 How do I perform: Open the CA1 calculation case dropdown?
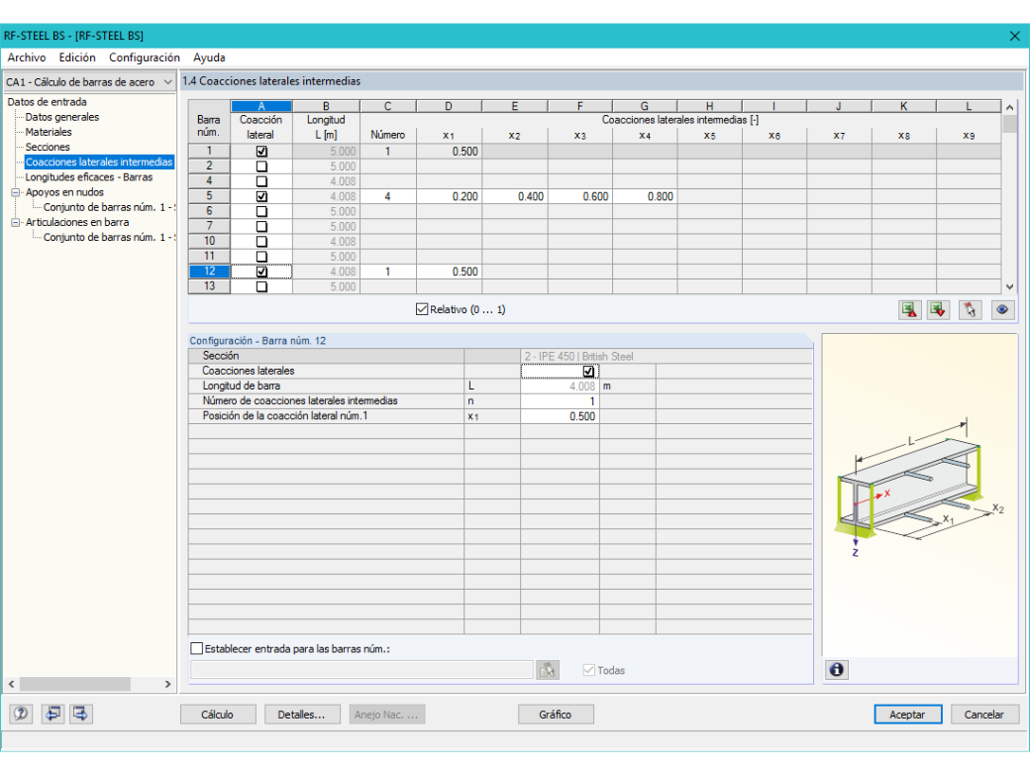coord(168,82)
